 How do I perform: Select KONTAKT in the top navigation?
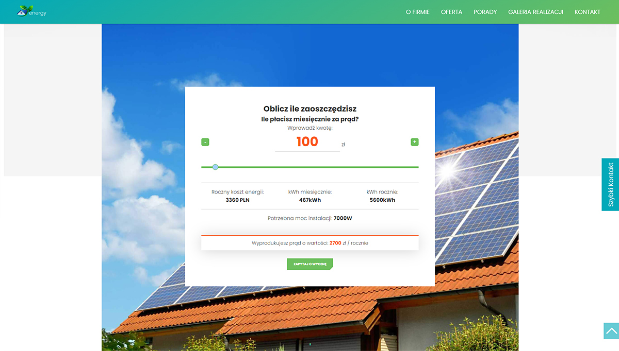click(587, 12)
